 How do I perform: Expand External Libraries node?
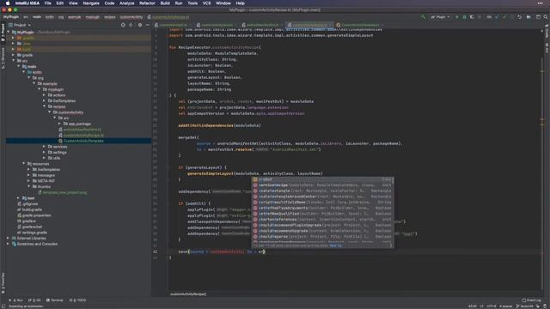pyautogui.click(x=8, y=239)
